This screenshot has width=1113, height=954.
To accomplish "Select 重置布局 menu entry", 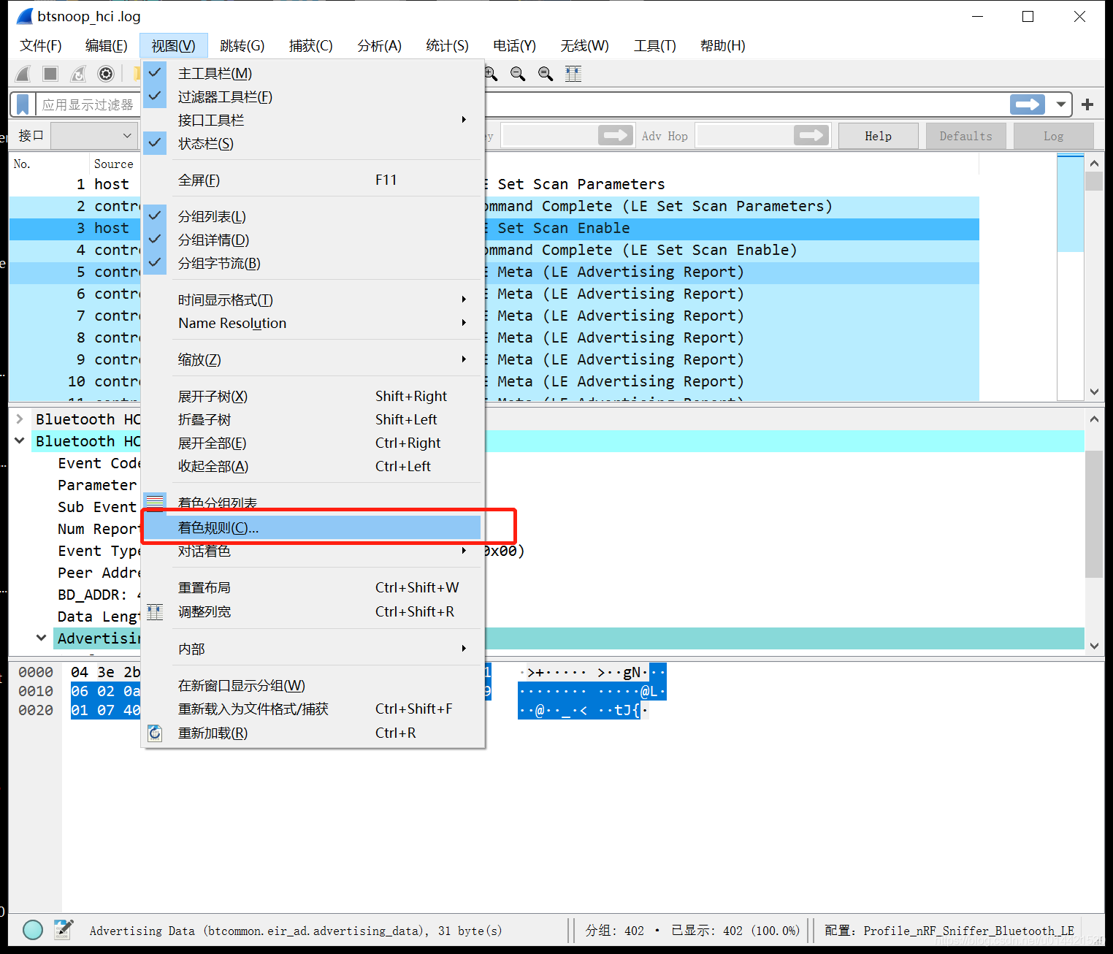I will click(x=313, y=587).
